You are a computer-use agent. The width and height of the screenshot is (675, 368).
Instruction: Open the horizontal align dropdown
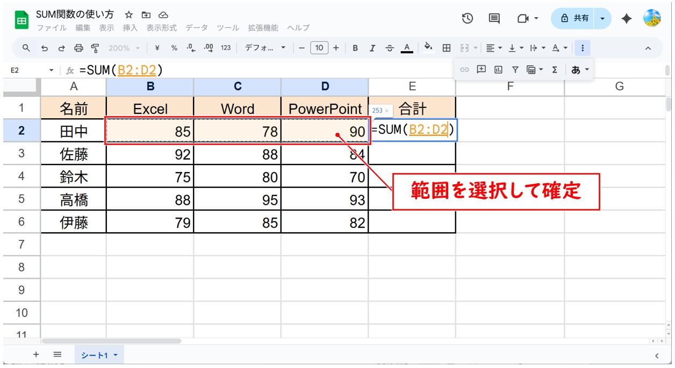[493, 48]
